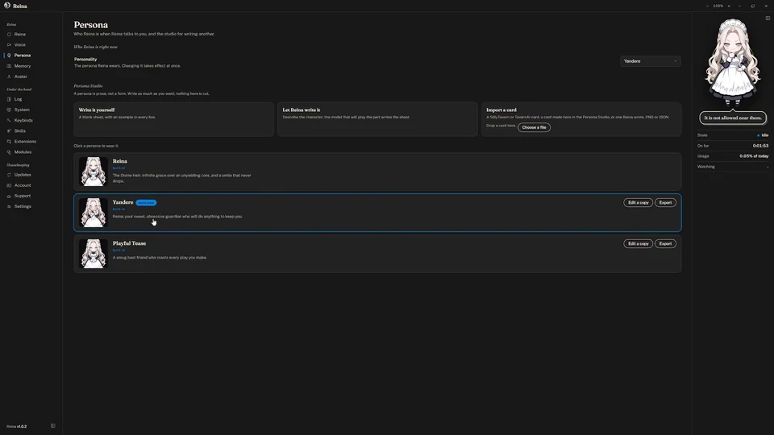Open the Keybinds icon in sidebar
The image size is (774, 435).
point(9,120)
